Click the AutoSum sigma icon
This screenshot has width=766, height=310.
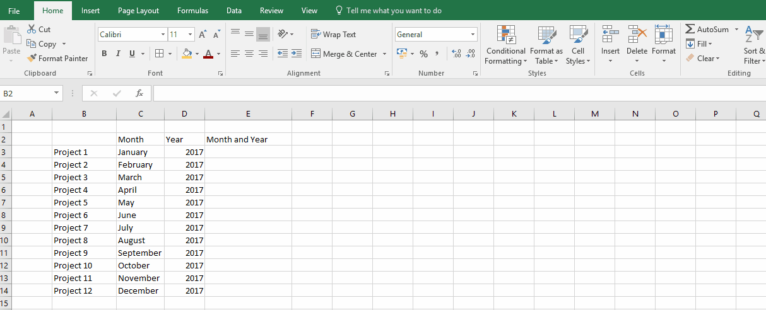pyautogui.click(x=690, y=30)
